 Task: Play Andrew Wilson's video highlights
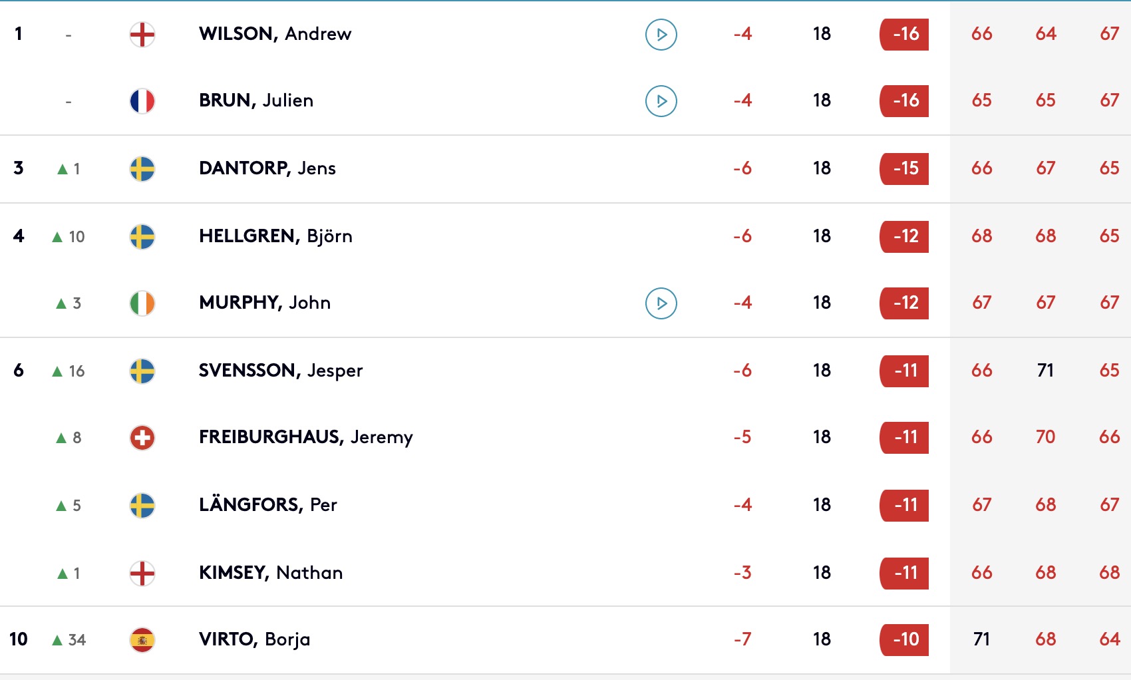click(661, 35)
